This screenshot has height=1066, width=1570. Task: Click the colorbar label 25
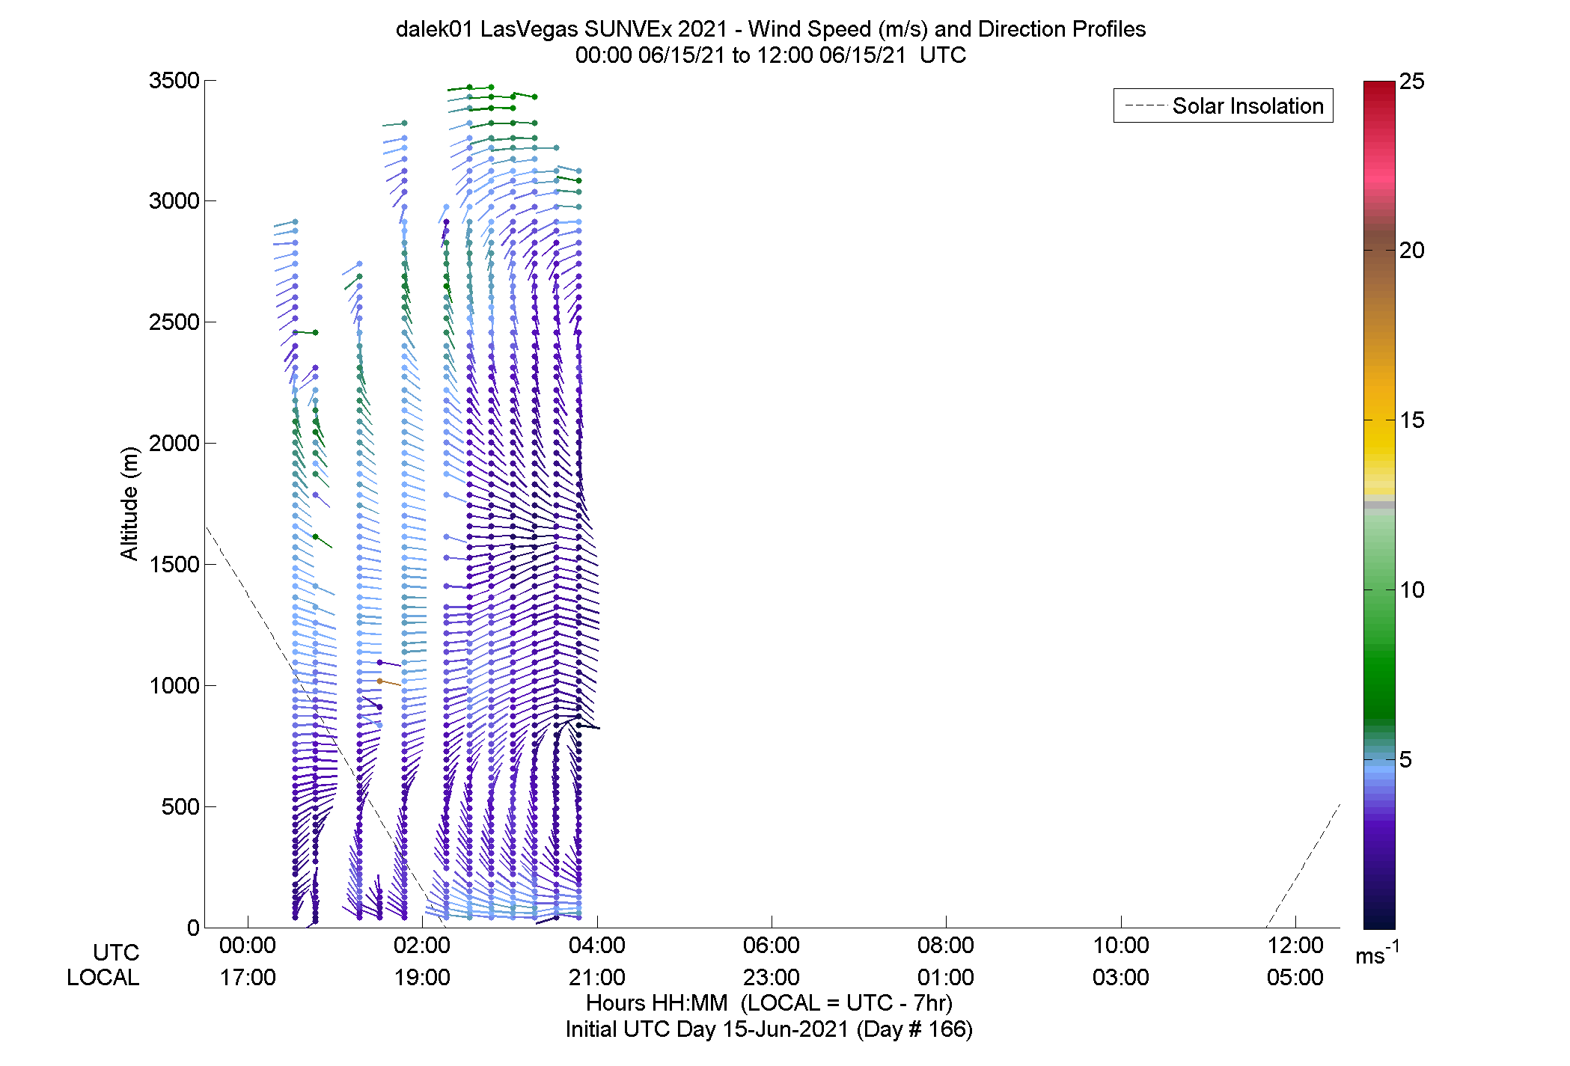coord(1411,81)
